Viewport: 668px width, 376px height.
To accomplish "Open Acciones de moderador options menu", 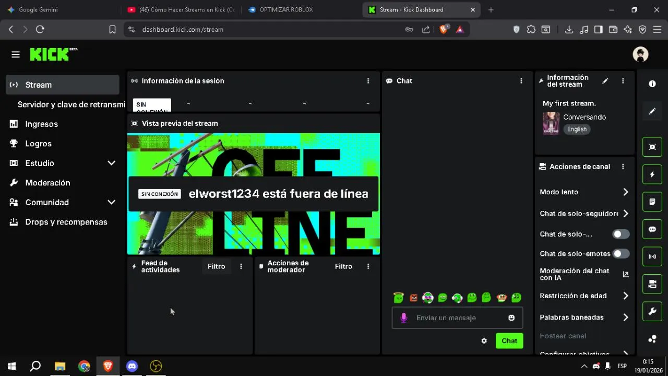I will pos(368,266).
